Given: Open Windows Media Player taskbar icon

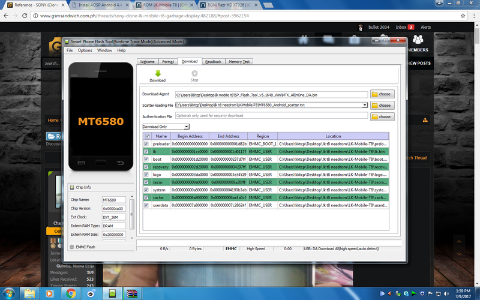Looking at the screenshot, I should pyautogui.click(x=49, y=293).
